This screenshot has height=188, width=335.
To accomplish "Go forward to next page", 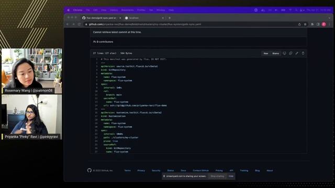I will click(73, 24).
